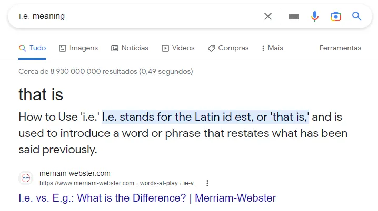Viewport: 378px width, 211px height.
Task: Clear the search query with X icon
Action: point(268,16)
